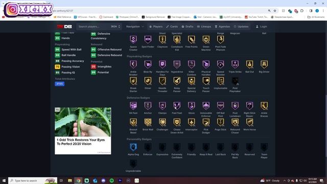This screenshot has height=184, width=327.
Task: Click the Right Stick Ripper badge
Action: pos(250,106)
